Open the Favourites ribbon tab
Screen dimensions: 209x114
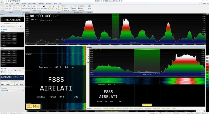(x=41, y=3)
